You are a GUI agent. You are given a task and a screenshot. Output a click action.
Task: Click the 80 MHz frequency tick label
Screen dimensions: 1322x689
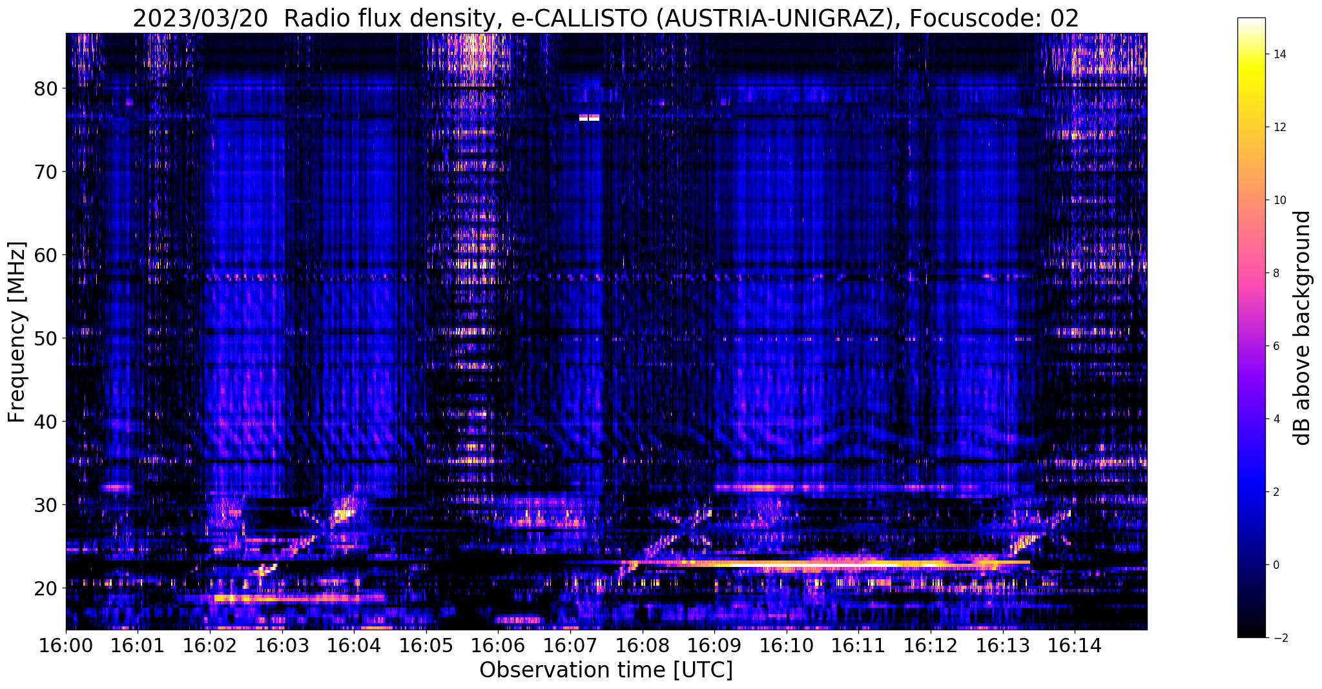coord(46,88)
